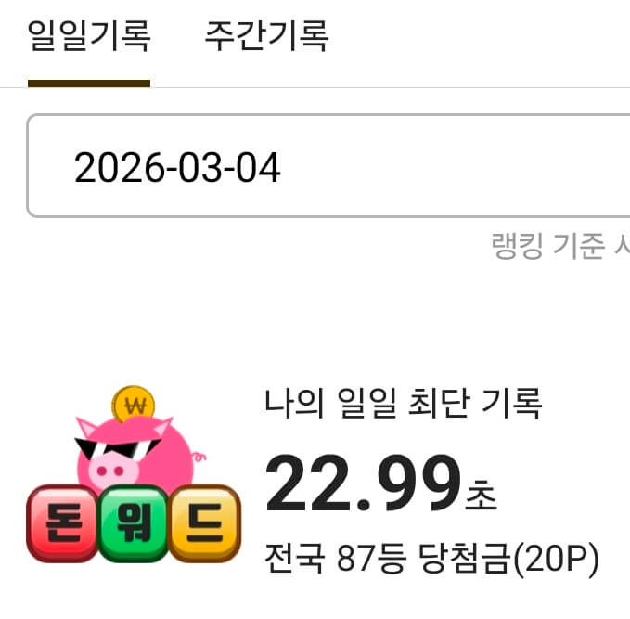Viewport: 630px width, 619px height.
Task: Click the 초 unit label
Action: pyautogui.click(x=481, y=495)
